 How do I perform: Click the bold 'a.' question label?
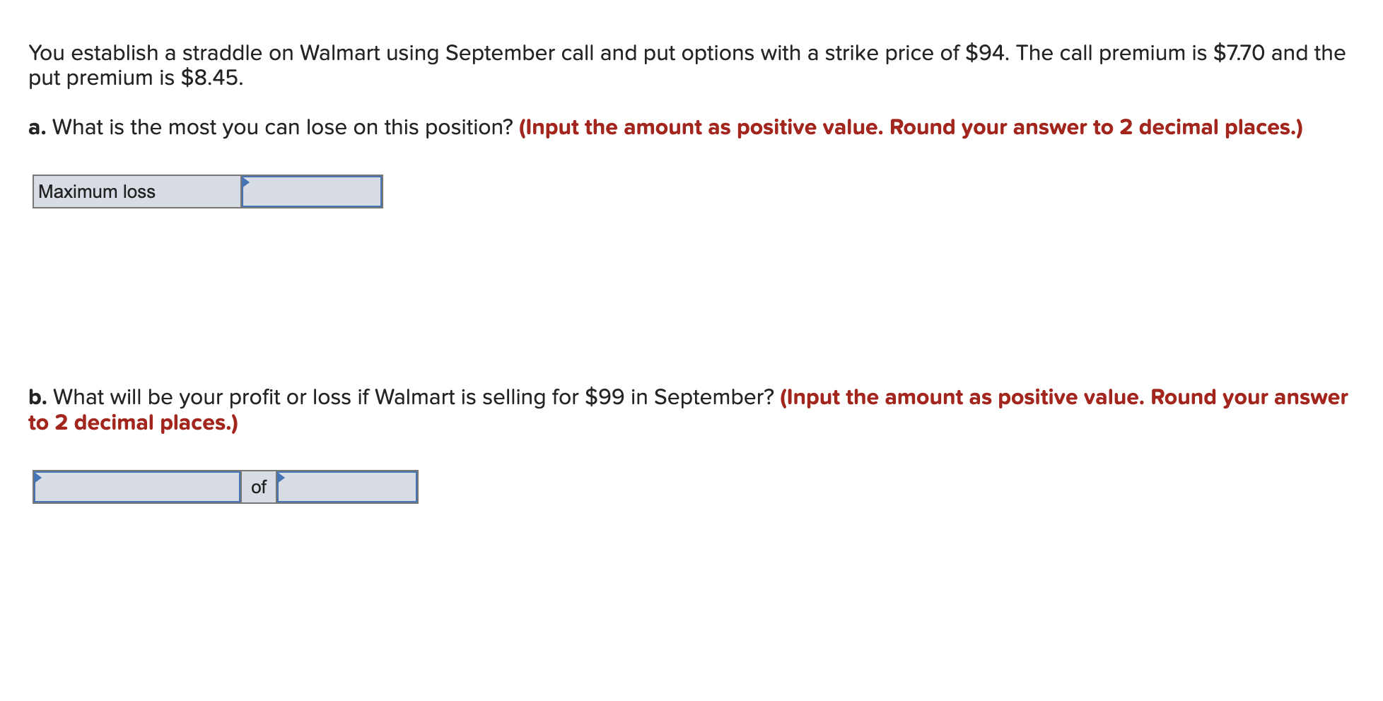[37, 127]
